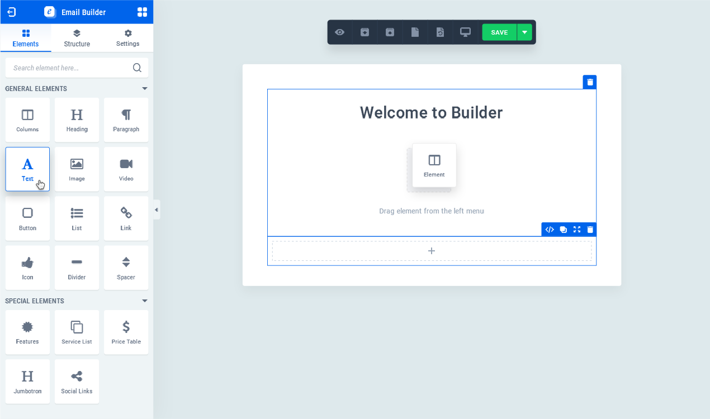Collapse the left panel with the side arrow
Viewport: 710px width, 419px height.
pyautogui.click(x=156, y=209)
